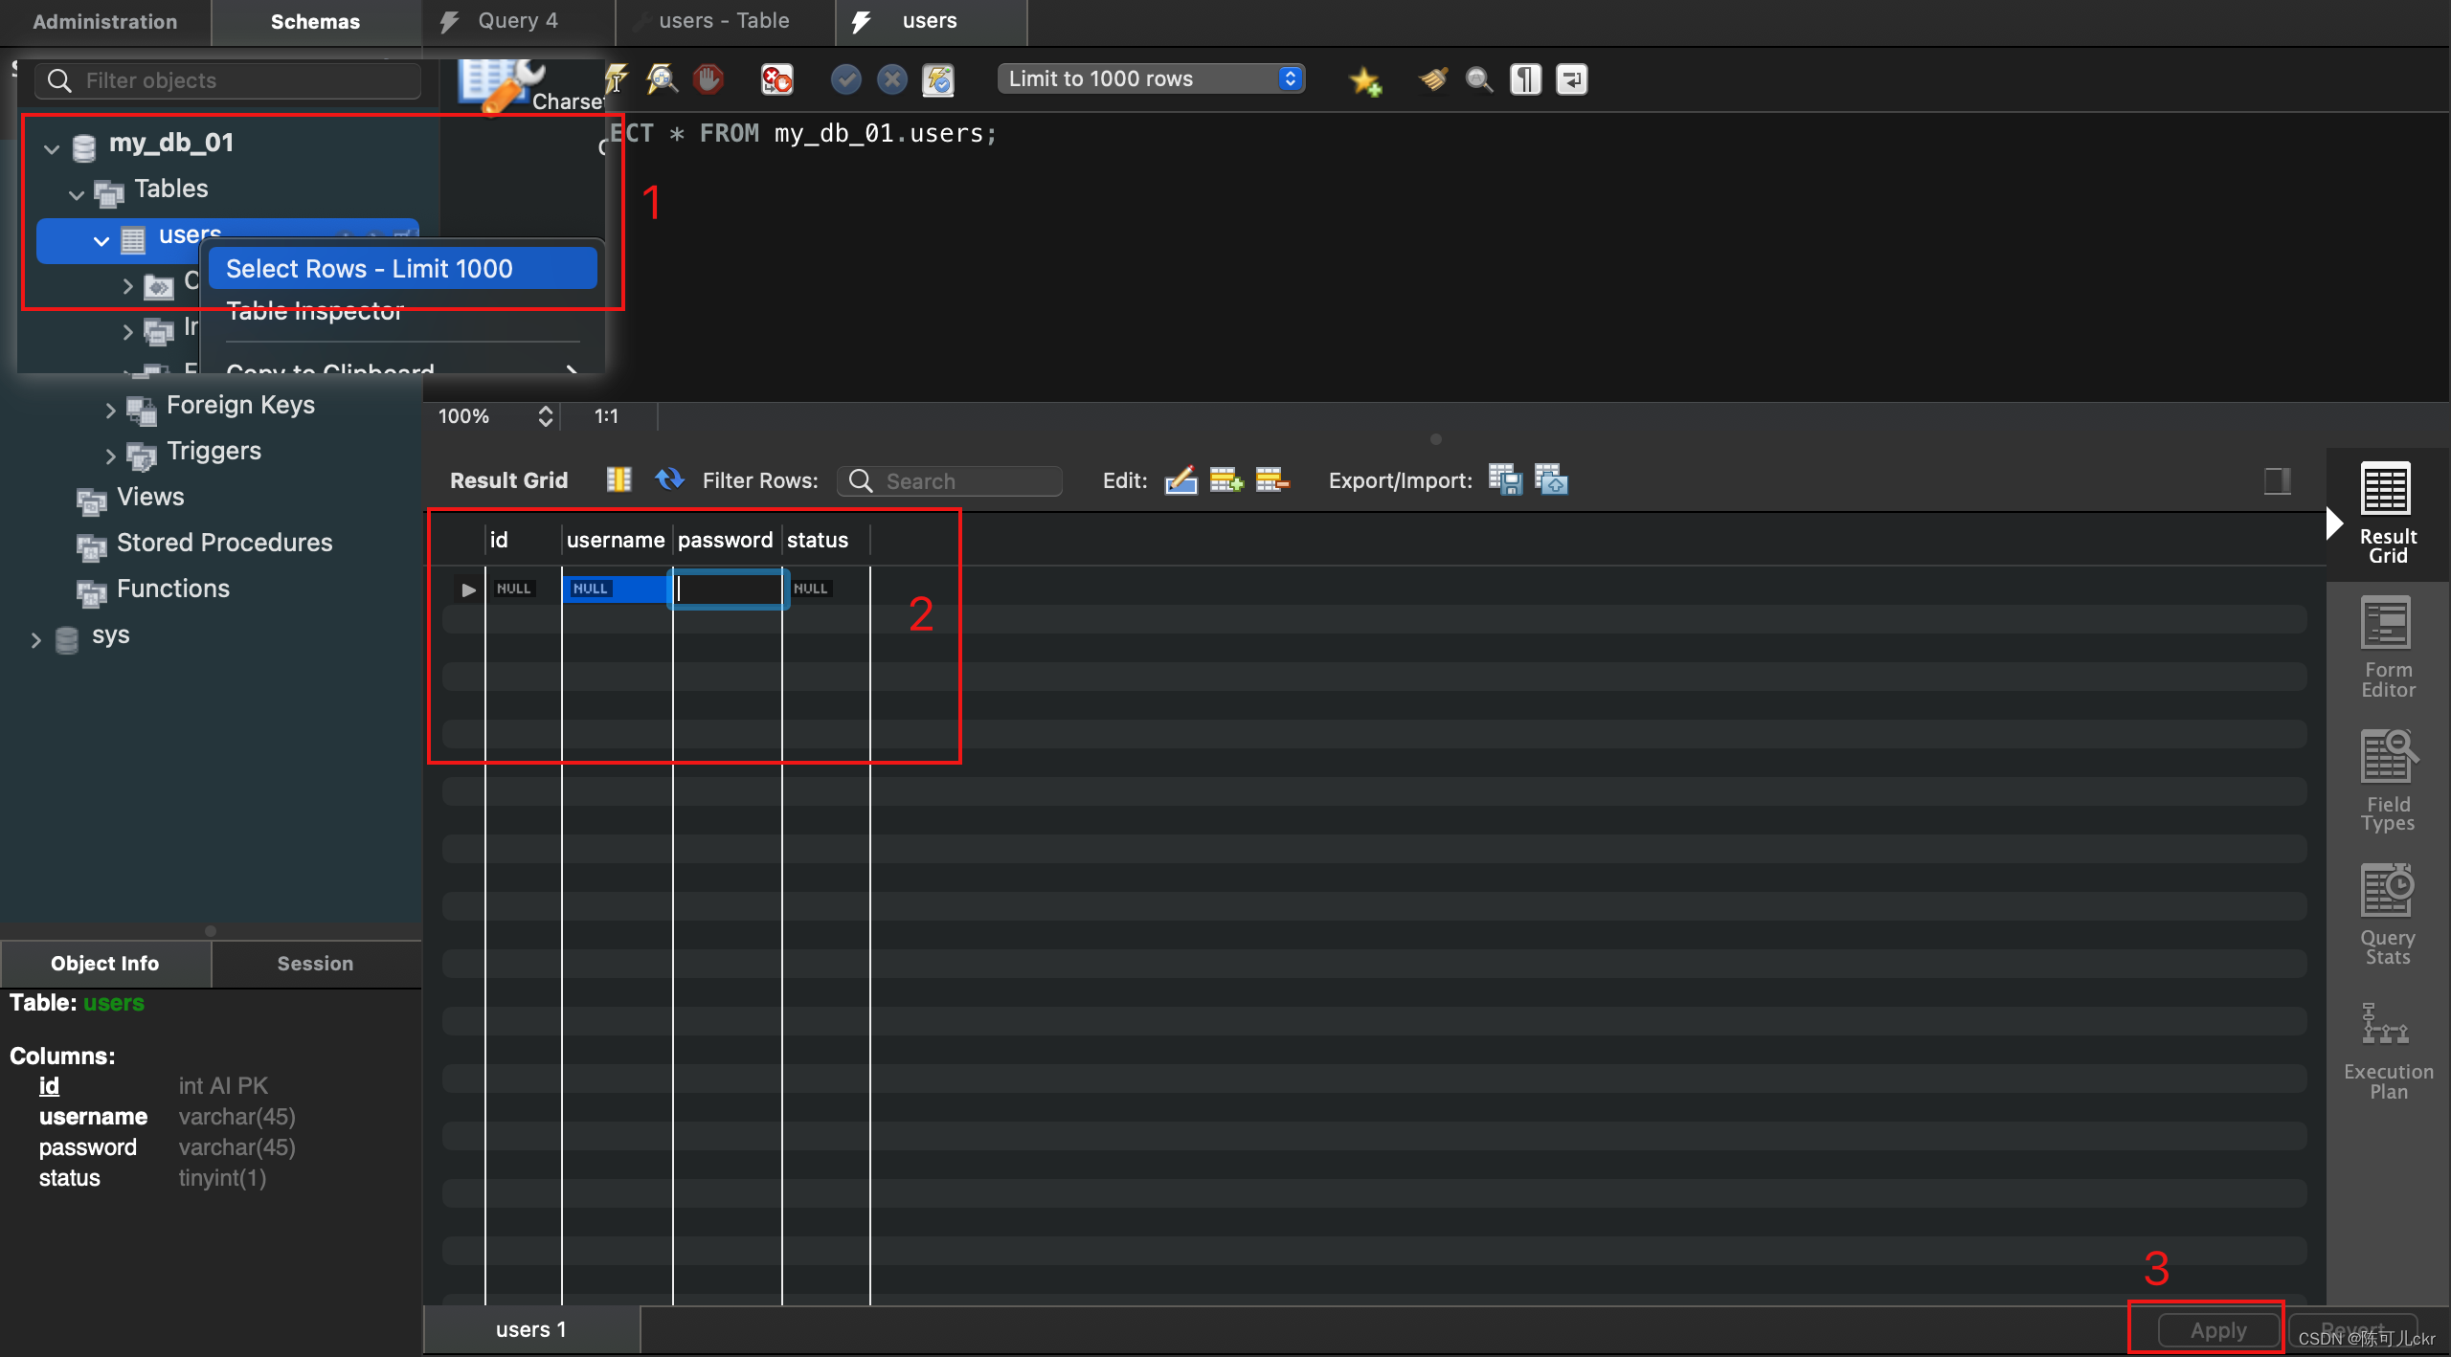Toggle auto-commit mode icon
This screenshot has width=2451, height=1357.
[937, 79]
